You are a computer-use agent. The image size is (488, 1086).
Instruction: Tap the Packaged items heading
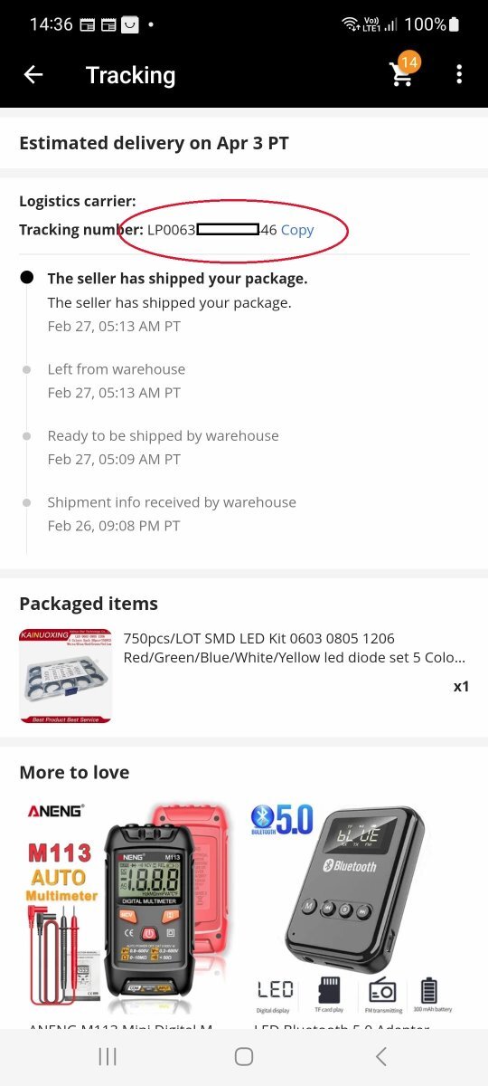tap(89, 604)
